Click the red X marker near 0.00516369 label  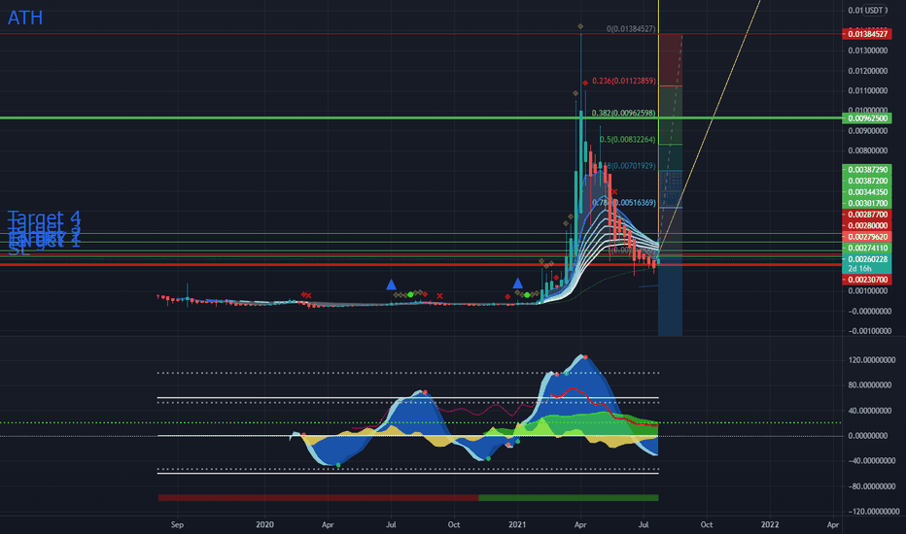point(614,192)
